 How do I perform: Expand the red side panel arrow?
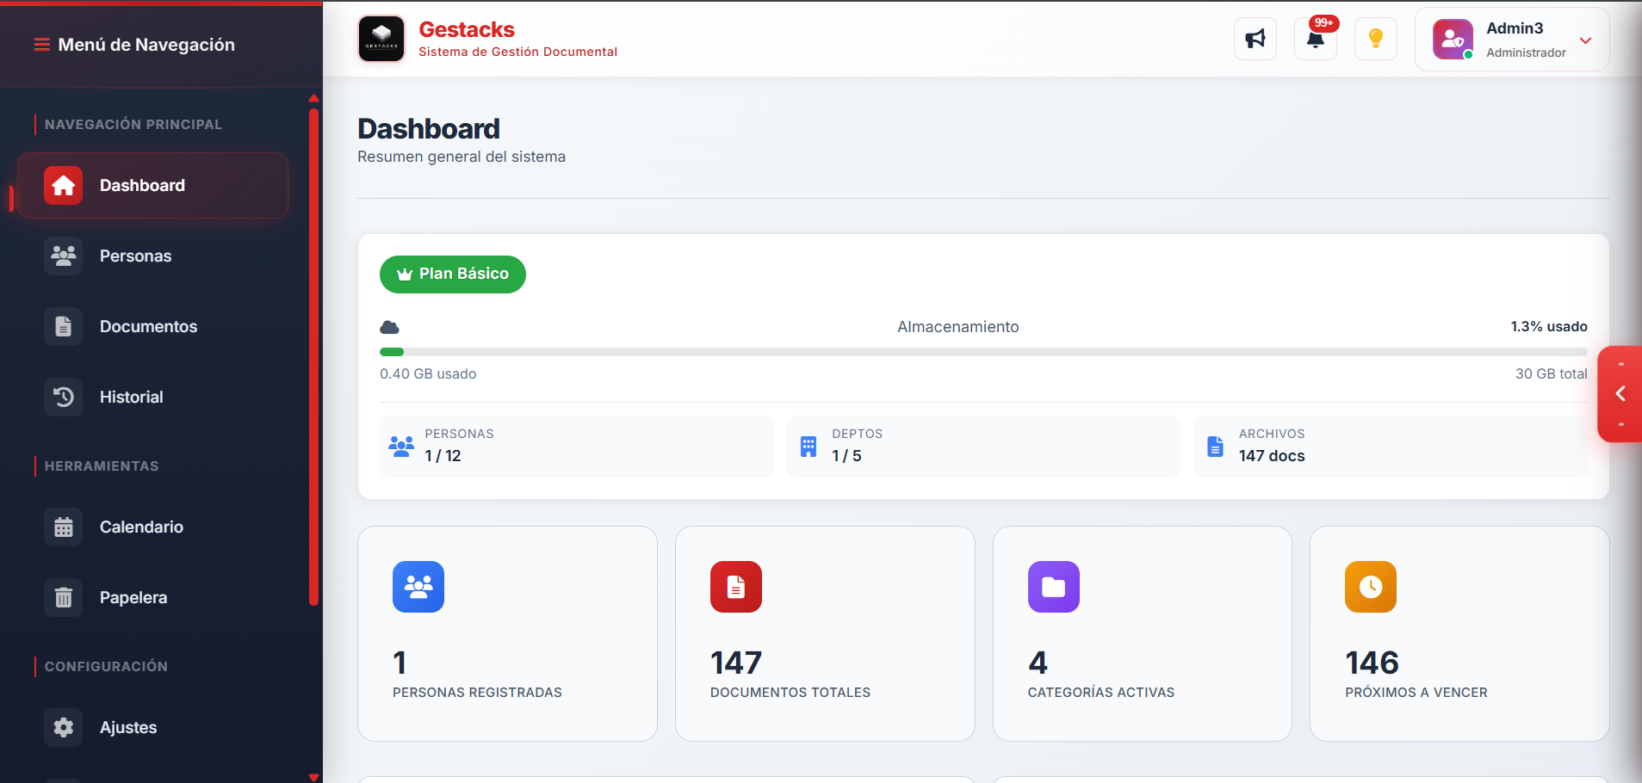1620,394
